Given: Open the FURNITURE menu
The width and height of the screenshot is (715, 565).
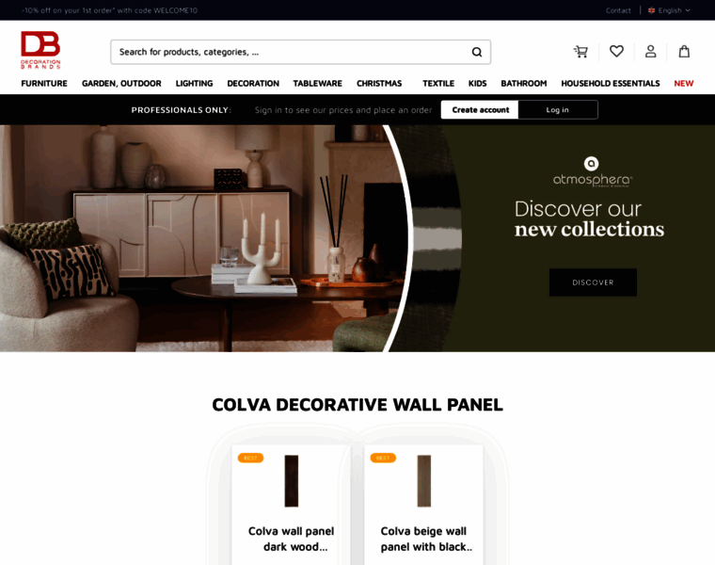Looking at the screenshot, I should coord(44,84).
